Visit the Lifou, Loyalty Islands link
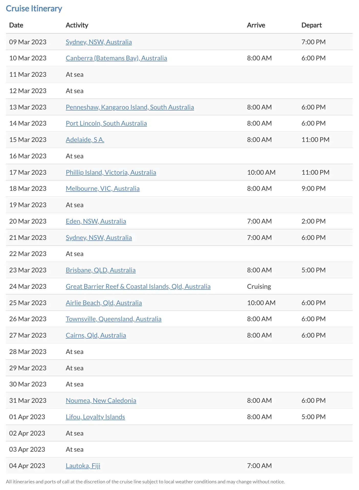Viewport: 359px width, 490px height. pos(95,417)
